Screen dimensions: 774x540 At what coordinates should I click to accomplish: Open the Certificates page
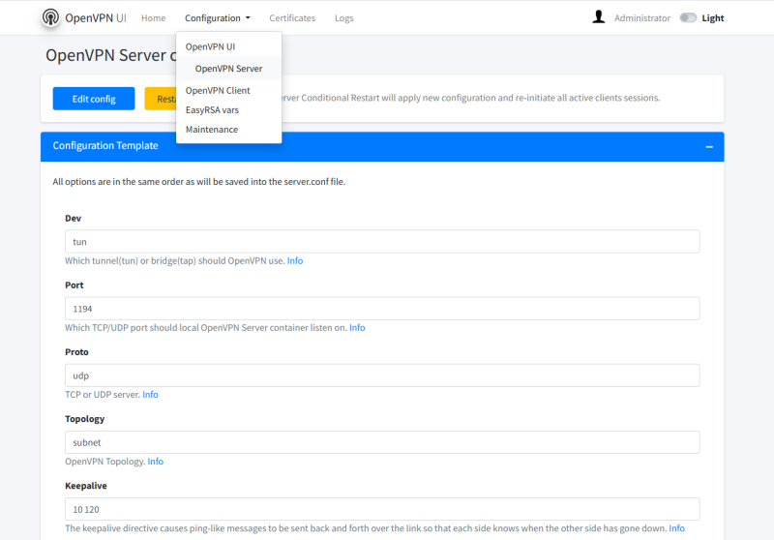(292, 17)
